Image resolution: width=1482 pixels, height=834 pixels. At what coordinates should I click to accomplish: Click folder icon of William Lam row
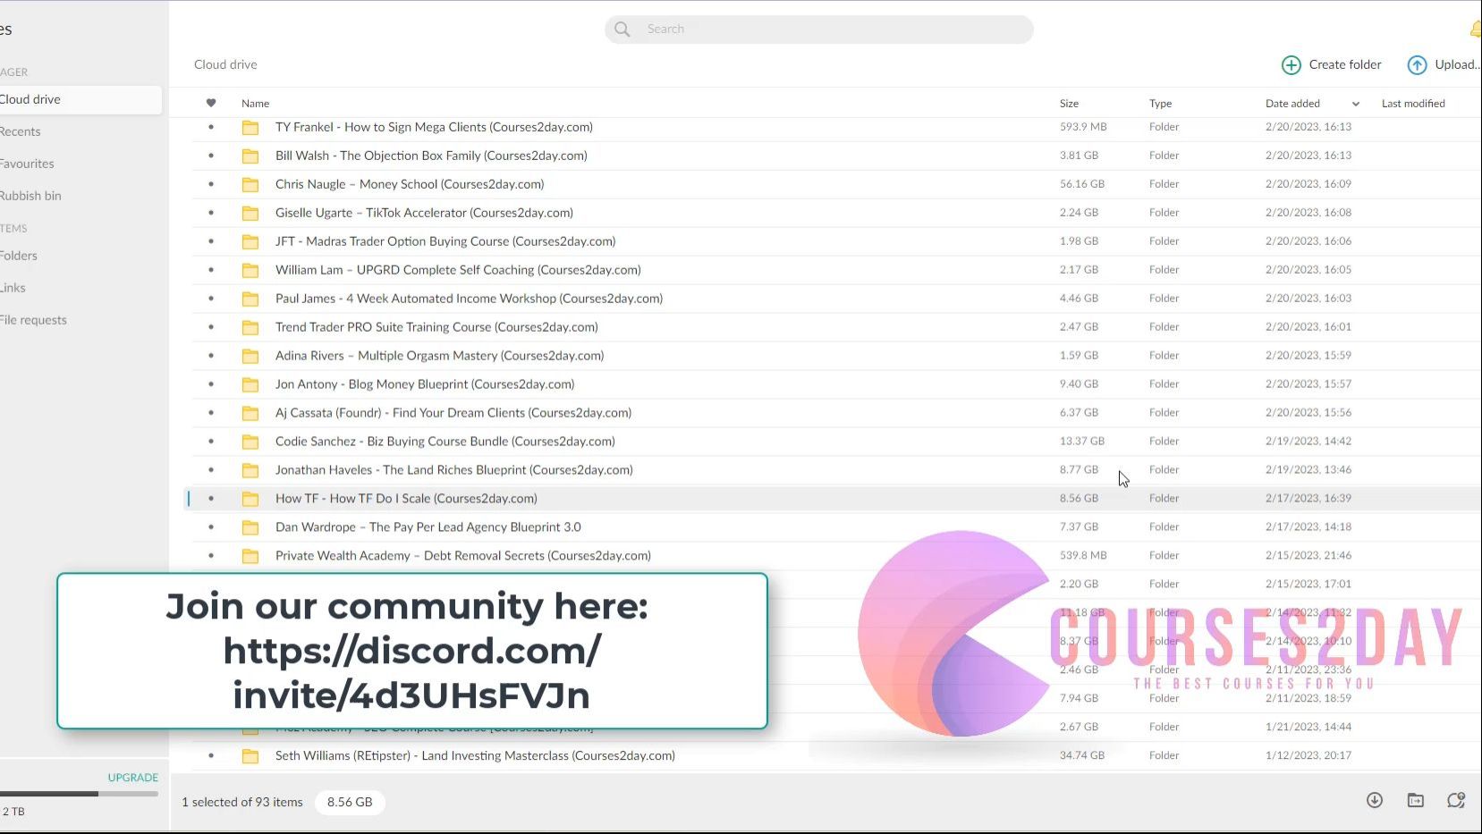click(250, 271)
